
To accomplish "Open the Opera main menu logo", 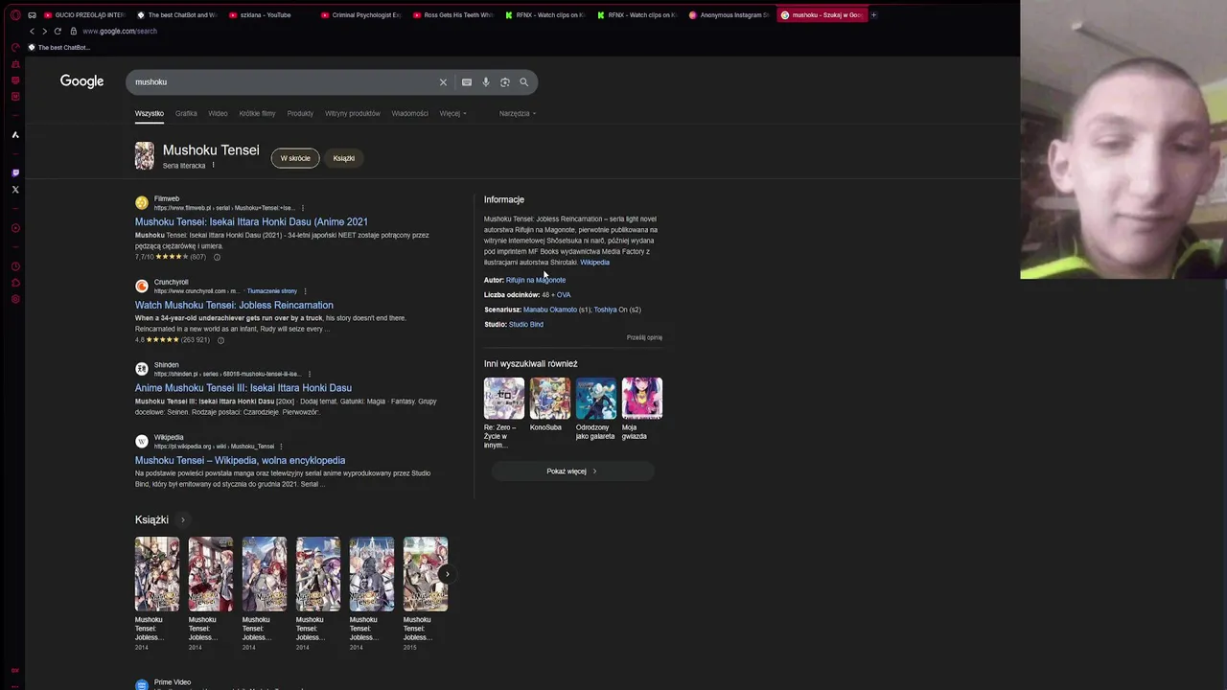I will coord(14,14).
